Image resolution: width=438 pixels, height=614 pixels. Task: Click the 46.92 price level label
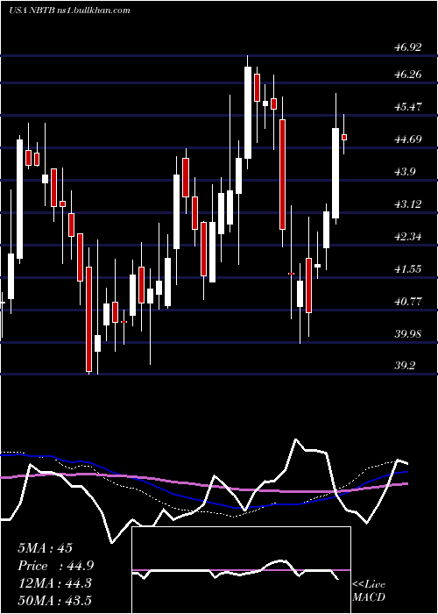point(409,47)
